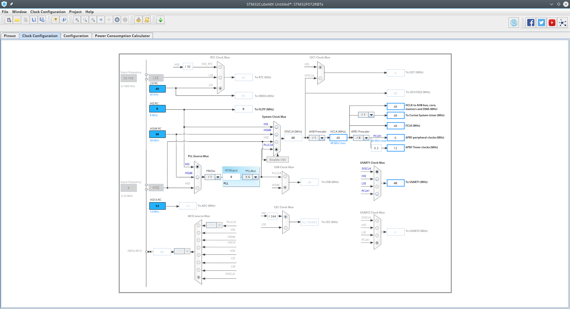The image size is (570, 309).
Task: Open the Project menu
Action: click(75, 12)
